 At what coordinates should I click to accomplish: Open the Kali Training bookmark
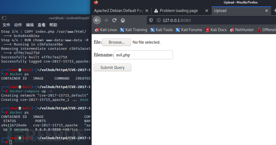click(134, 30)
